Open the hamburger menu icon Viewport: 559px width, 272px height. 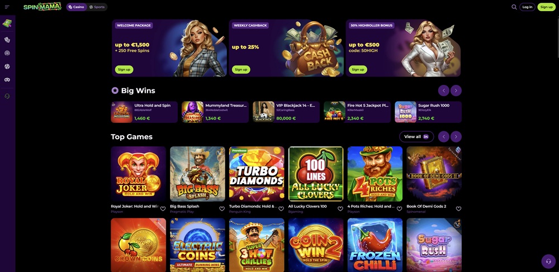coord(7,7)
